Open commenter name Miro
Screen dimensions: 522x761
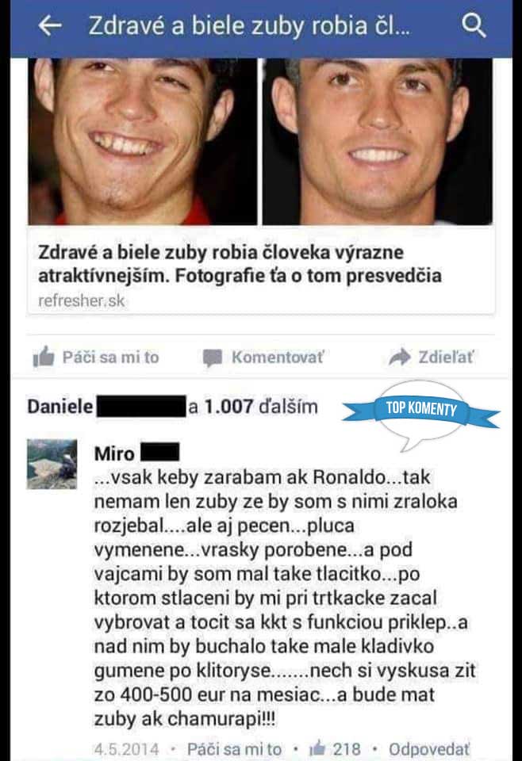click(114, 453)
